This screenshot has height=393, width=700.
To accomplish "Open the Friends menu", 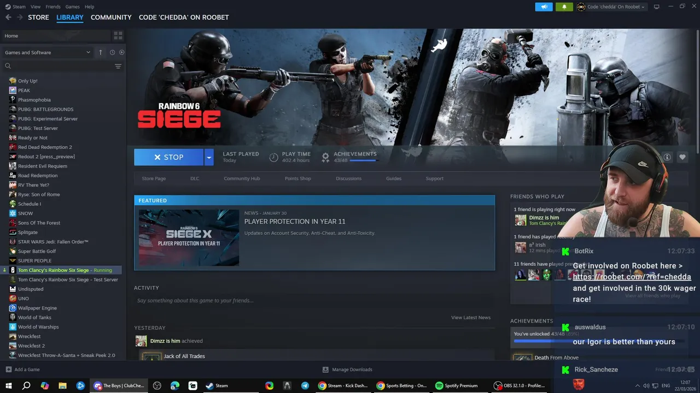I will [53, 7].
